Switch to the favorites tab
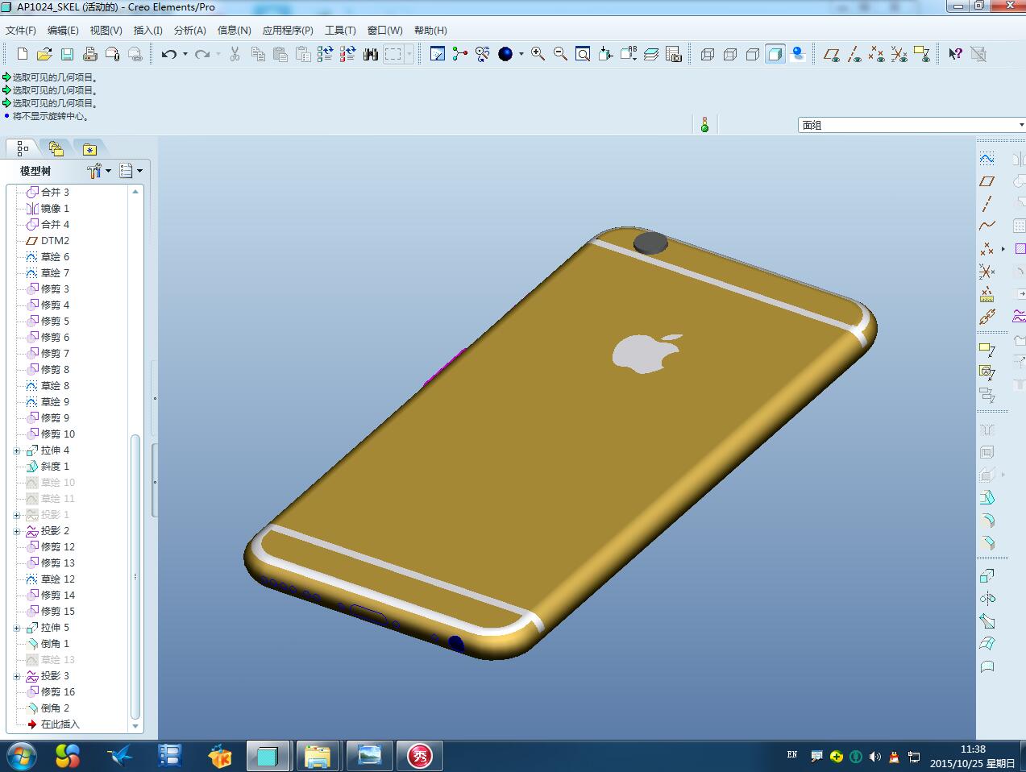The width and height of the screenshot is (1026, 772). pos(89,148)
